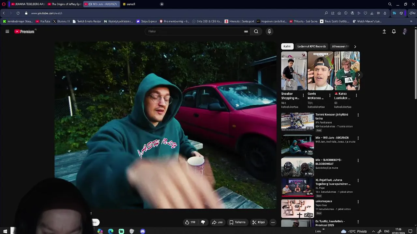This screenshot has height=234, width=417.
Task: Switch to The Origins of Jeffery Epstein tab
Action: click(x=64, y=4)
